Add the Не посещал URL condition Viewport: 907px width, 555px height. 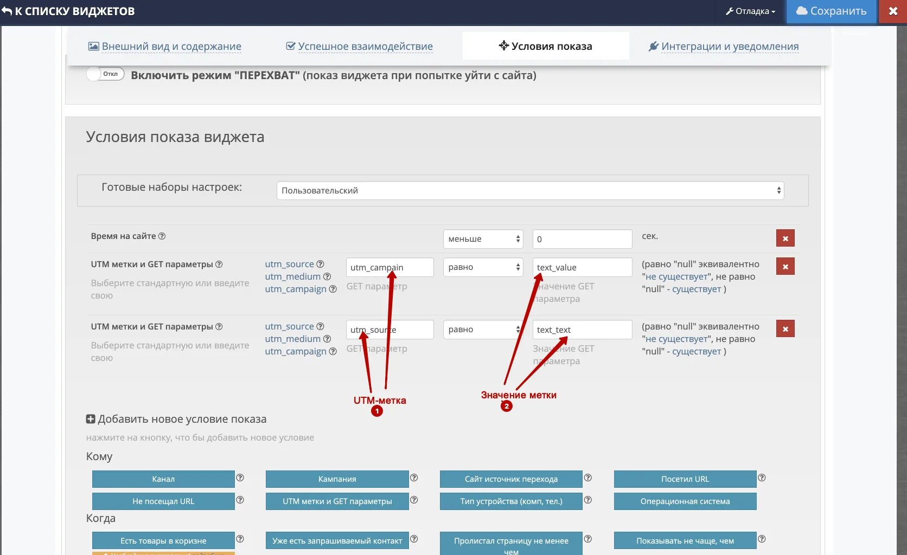click(x=163, y=501)
